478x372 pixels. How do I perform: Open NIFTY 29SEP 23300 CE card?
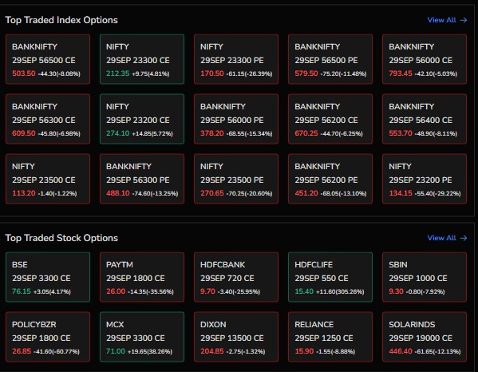[x=142, y=59]
